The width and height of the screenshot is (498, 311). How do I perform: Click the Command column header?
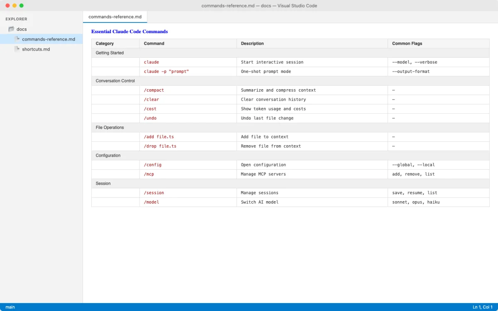pyautogui.click(x=188, y=44)
